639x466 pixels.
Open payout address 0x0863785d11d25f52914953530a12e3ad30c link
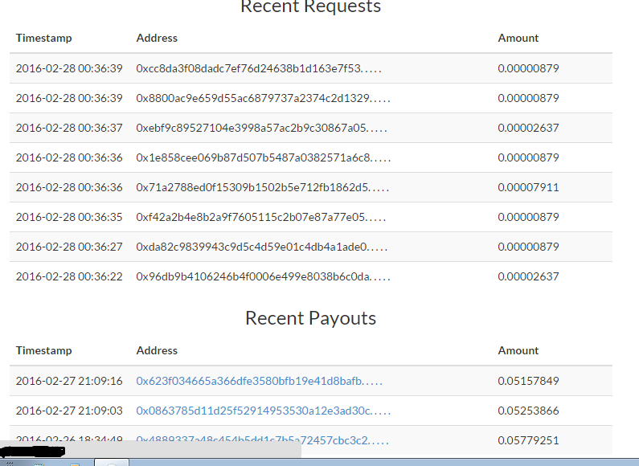point(264,411)
